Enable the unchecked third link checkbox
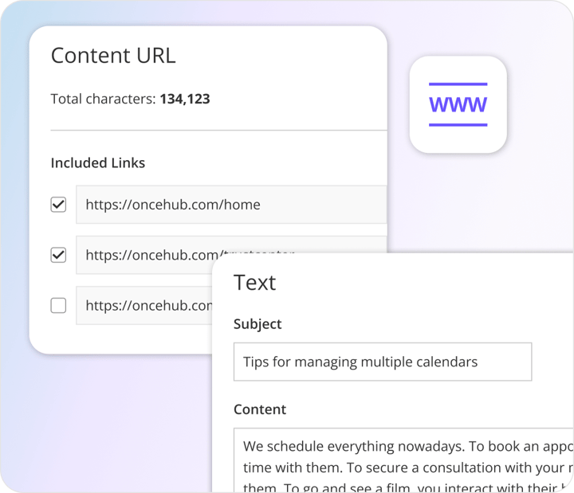Image resolution: width=574 pixels, height=493 pixels. 58,305
